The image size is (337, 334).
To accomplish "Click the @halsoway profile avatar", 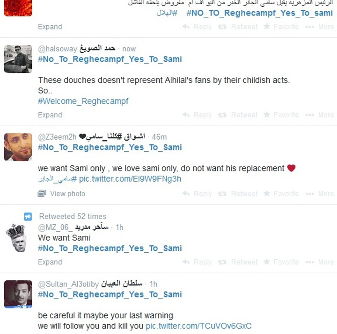I will [x=18, y=59].
